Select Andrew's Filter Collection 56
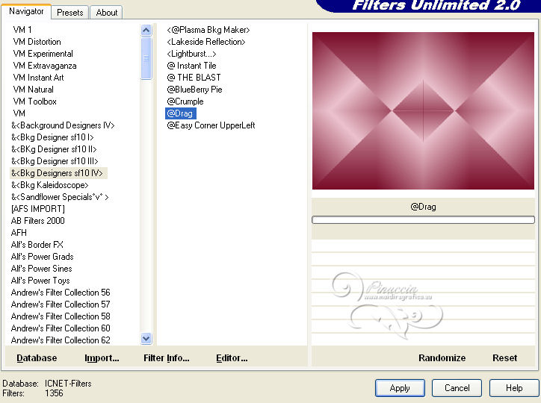 coord(61,293)
